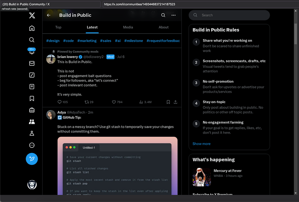Open the Profile person icon in the sidebar
The width and height of the screenshot is (299, 202).
click(x=32, y=133)
